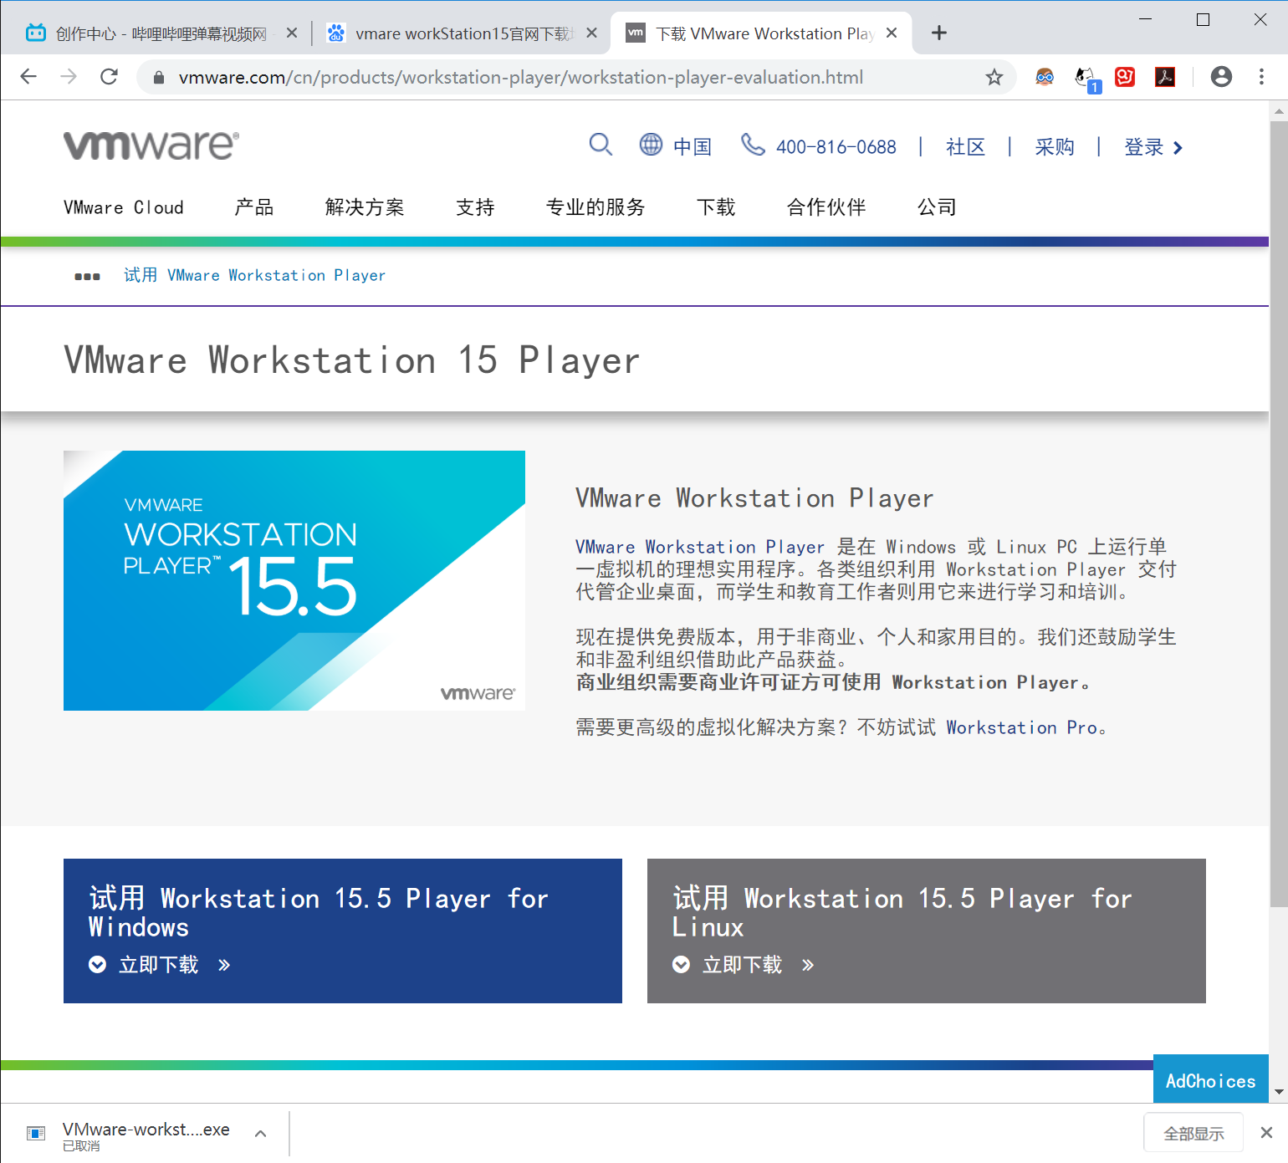Expand the 登录 login chevron
The height and width of the screenshot is (1163, 1288).
point(1178,148)
